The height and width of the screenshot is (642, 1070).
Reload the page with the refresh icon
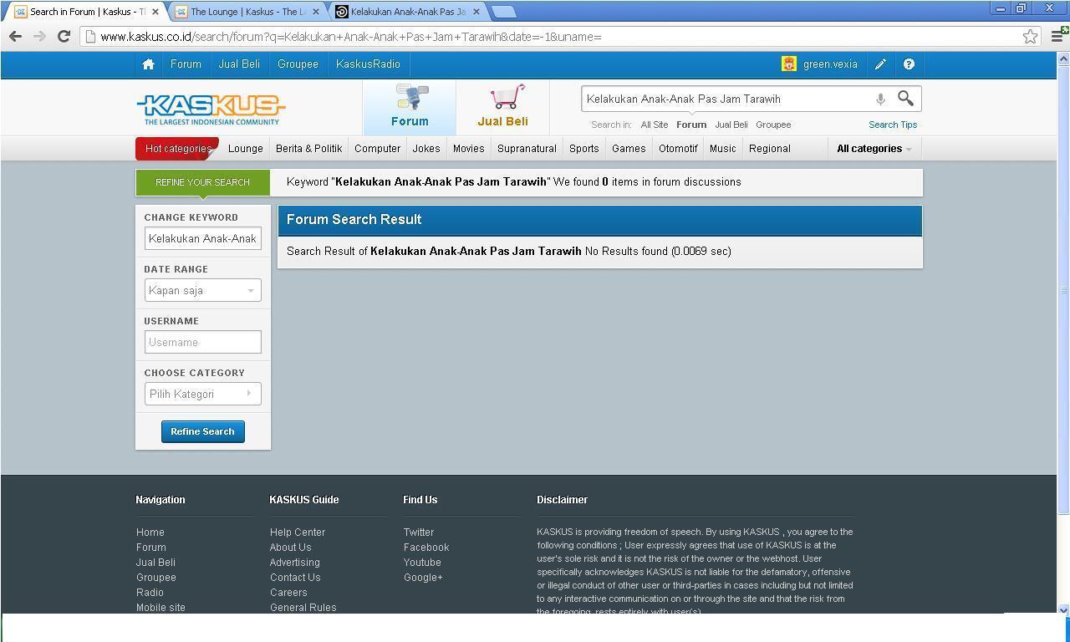[64, 36]
